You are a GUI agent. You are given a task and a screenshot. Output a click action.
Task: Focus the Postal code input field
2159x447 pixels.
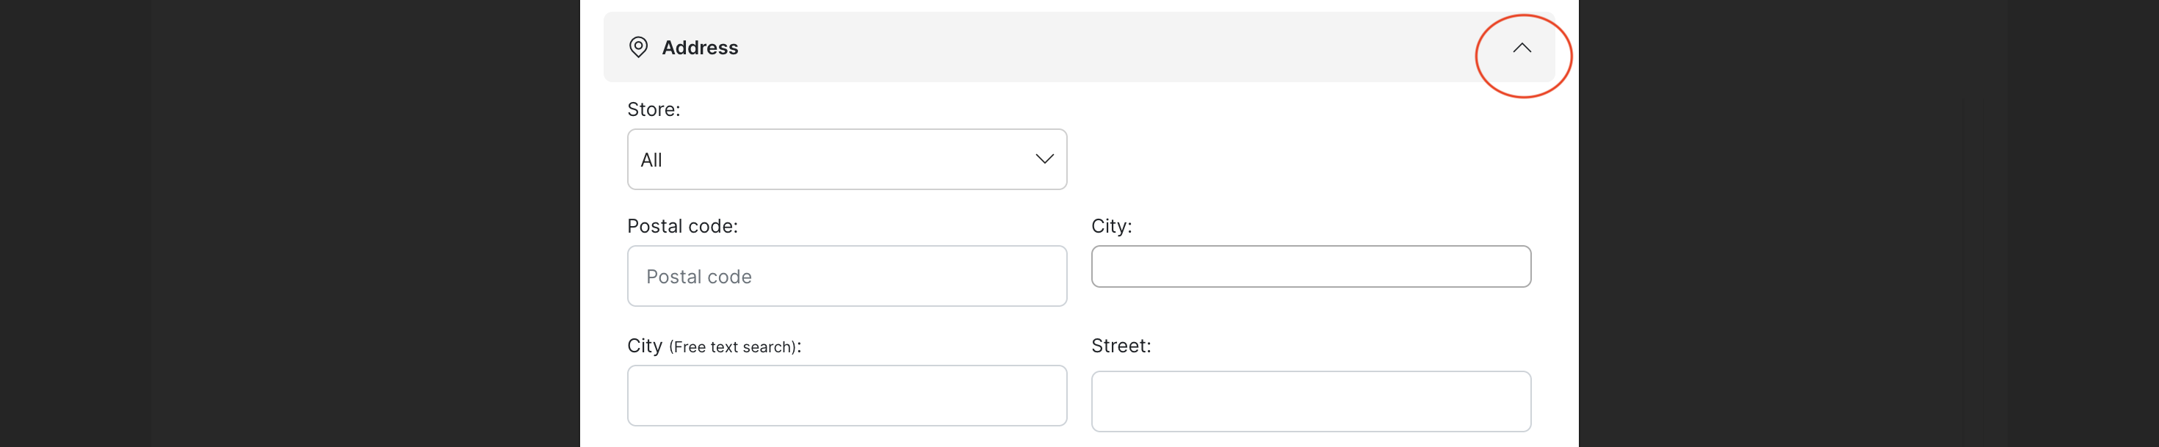click(x=847, y=276)
